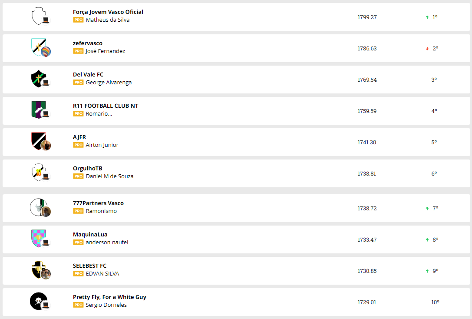The height and width of the screenshot is (319, 472).
Task: Click PRO badge beside Airton Junior
Action: point(78,145)
